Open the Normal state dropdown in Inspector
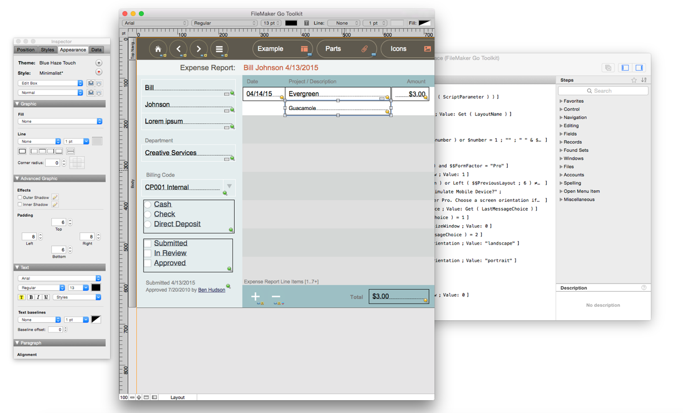 (51, 93)
